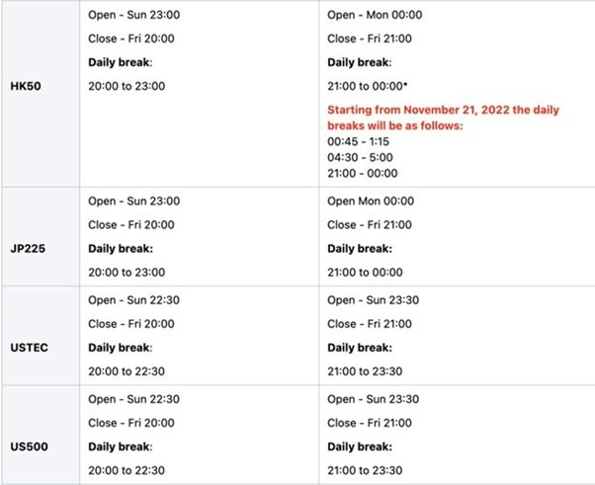Select JP225's 'Open Mon 00:00' text
The width and height of the screenshot is (595, 485).
click(x=368, y=202)
